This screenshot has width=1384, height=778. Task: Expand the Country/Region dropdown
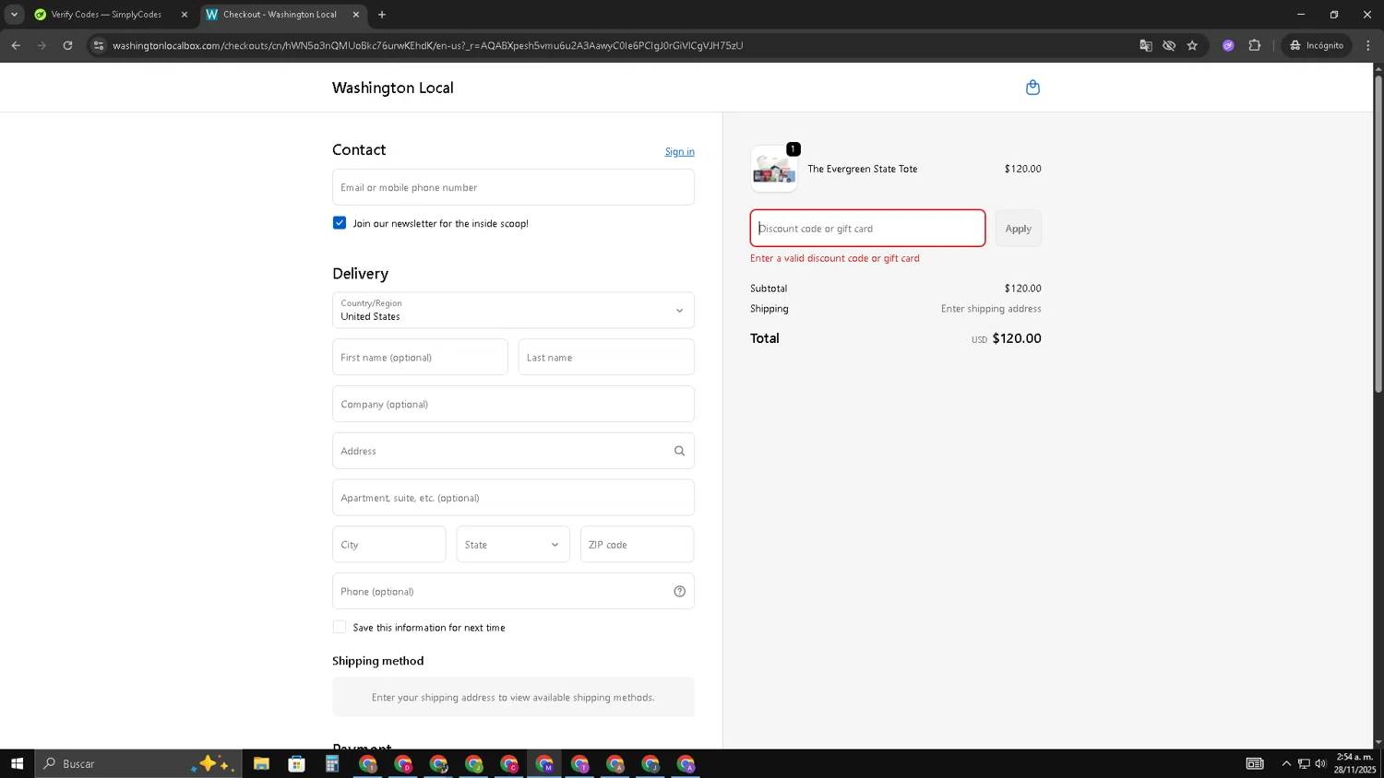[513, 311]
